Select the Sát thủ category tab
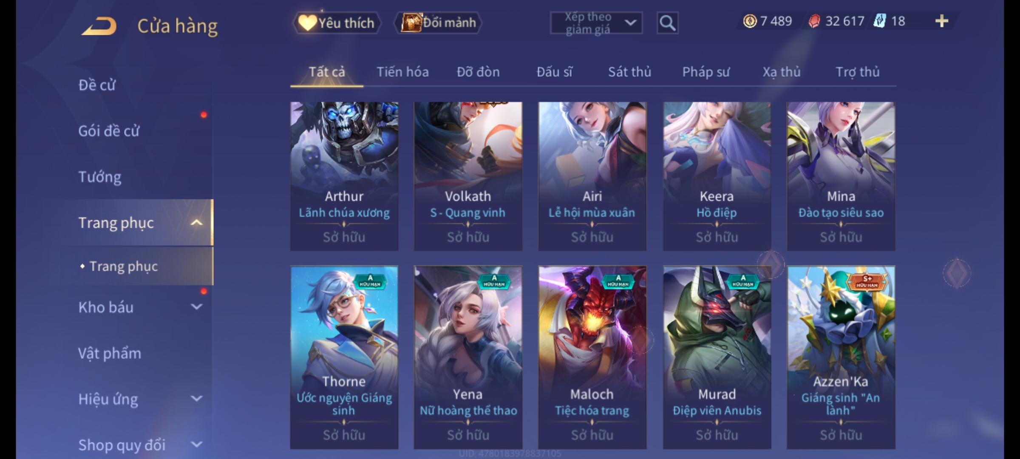This screenshot has width=1020, height=459. [x=629, y=72]
